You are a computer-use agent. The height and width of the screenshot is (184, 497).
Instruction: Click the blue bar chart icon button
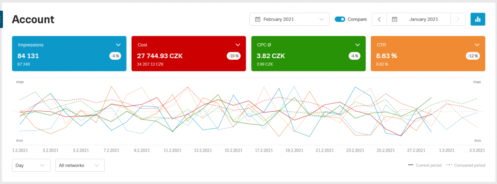[x=478, y=19]
